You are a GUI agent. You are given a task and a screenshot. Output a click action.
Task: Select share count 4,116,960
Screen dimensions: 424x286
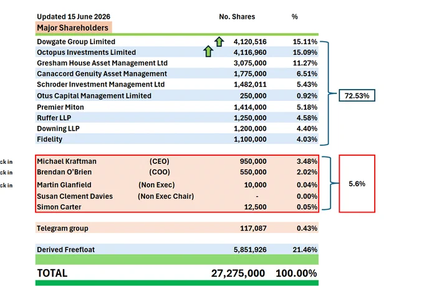pos(250,52)
